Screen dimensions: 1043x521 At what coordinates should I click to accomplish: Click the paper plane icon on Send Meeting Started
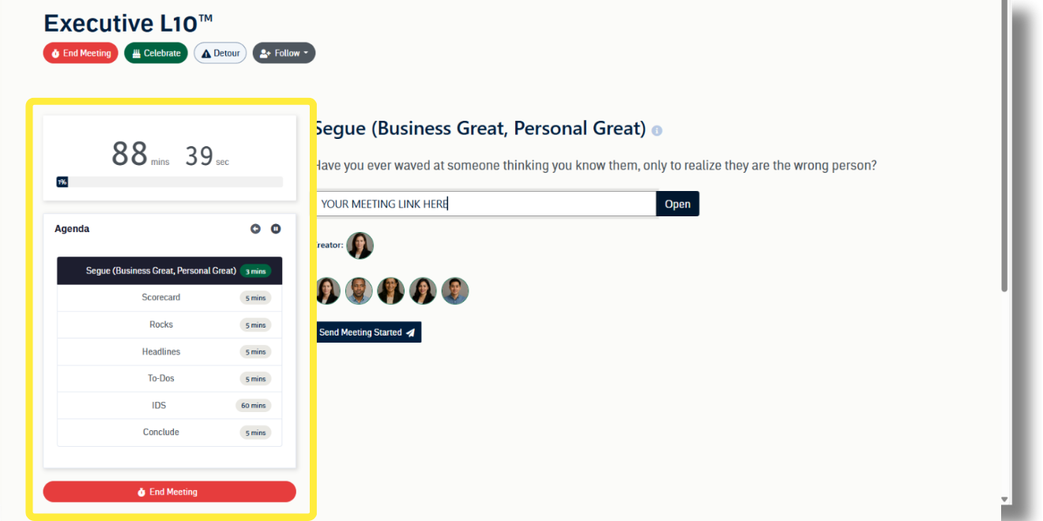click(411, 333)
